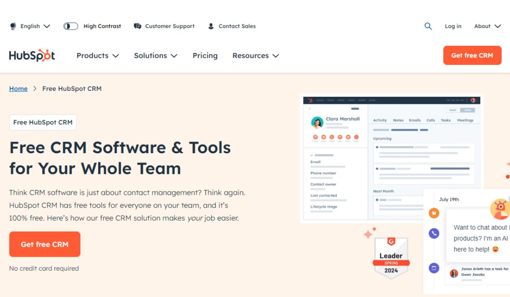Screen dimensions: 510x297
Task: Click the search magnifier icon
Action: click(428, 26)
